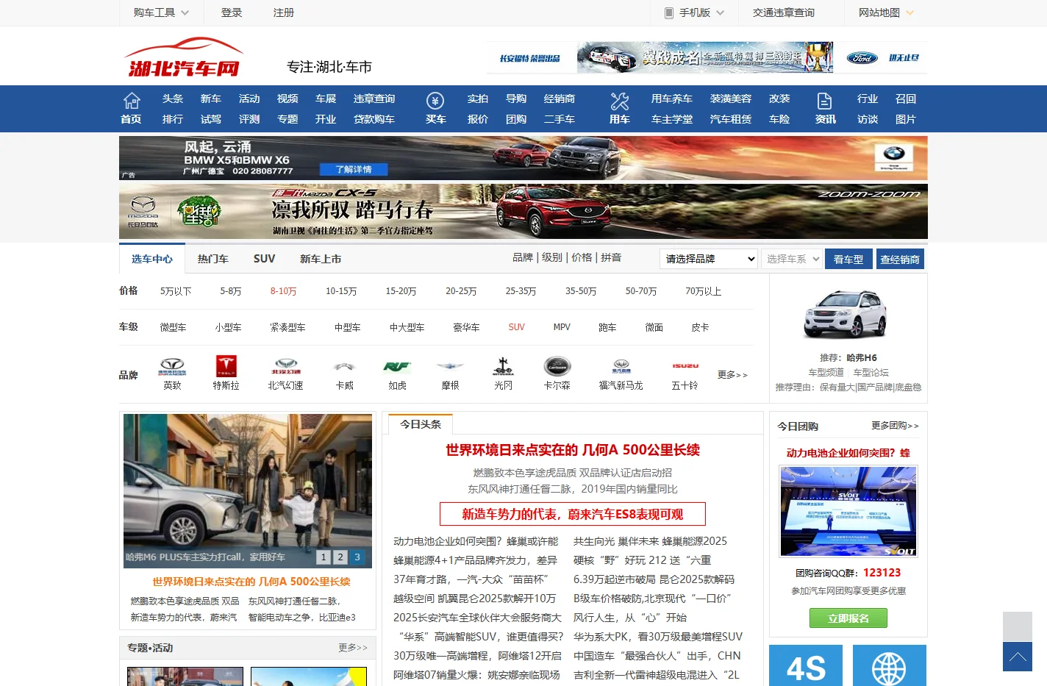Click the 湖北汽车网 site logo
Screen dimensions: 1047x686
[184, 57]
